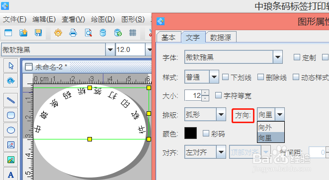Click the database with green check icon
Image resolution: width=329 pixels, height=180 pixels.
(x=118, y=33)
